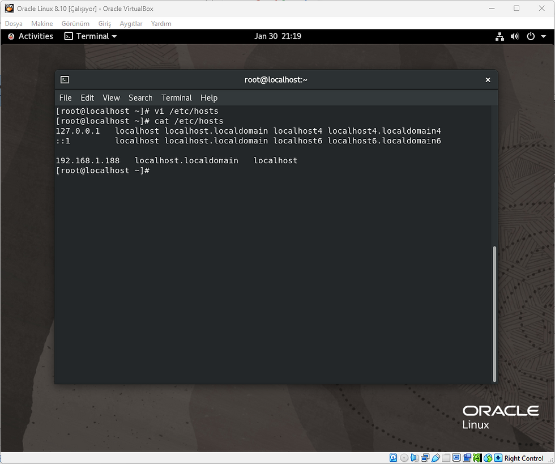Click the last empty shell prompt line

pos(103,171)
